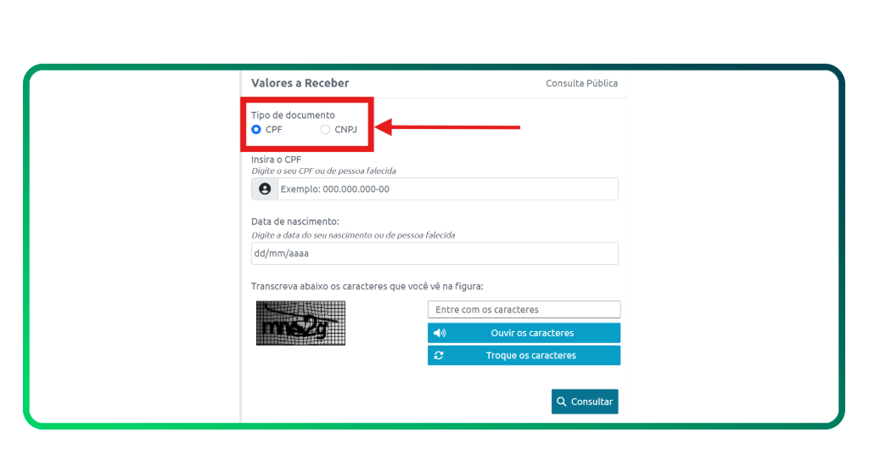Focus the captcha characters input box

[x=524, y=309]
